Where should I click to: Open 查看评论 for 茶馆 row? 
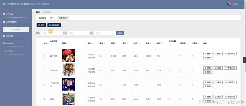230,97
